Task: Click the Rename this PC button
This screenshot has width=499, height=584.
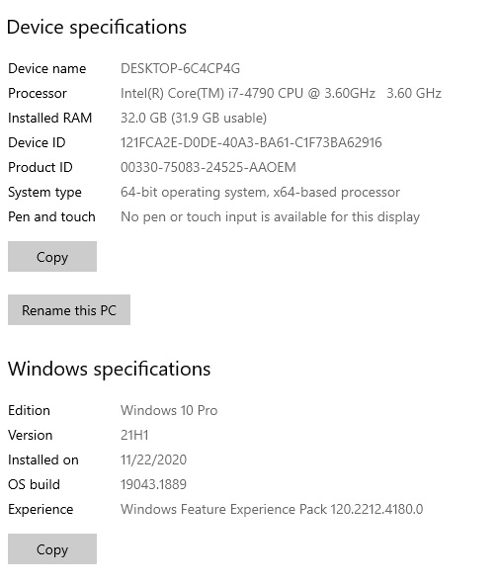Action: [69, 309]
